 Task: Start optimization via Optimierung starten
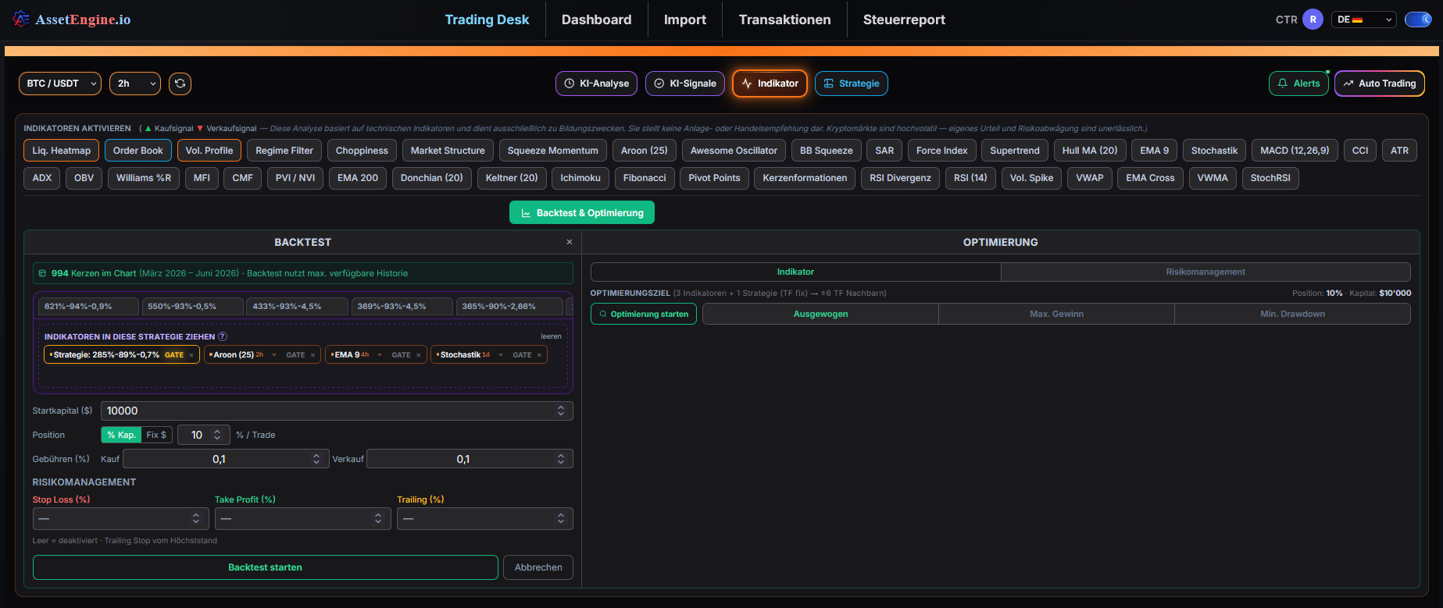coord(644,314)
